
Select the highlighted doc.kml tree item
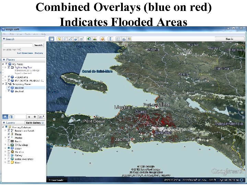pyautogui.click(x=26, y=88)
